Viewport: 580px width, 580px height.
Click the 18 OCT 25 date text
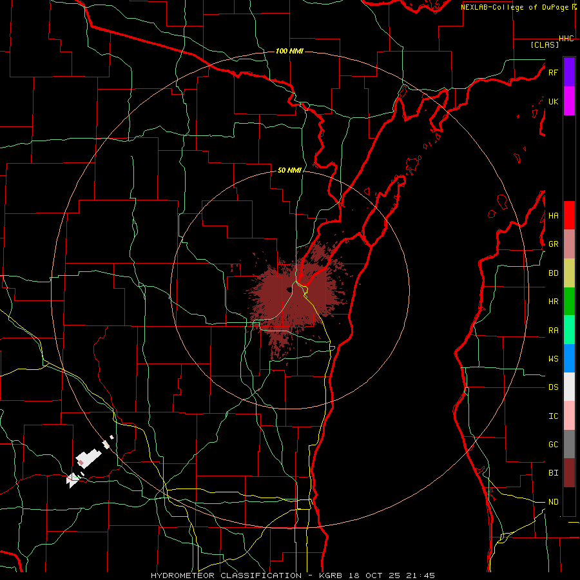(x=374, y=575)
